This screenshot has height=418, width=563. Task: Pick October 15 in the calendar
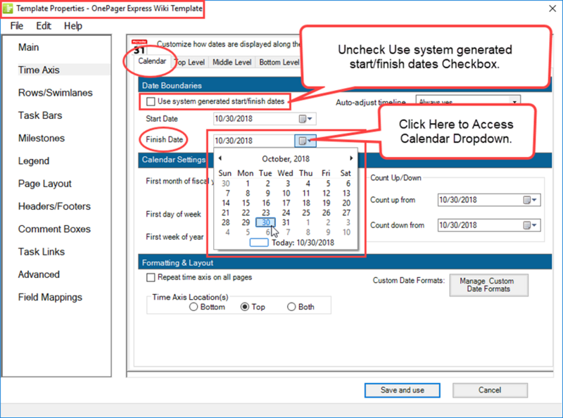point(246,203)
